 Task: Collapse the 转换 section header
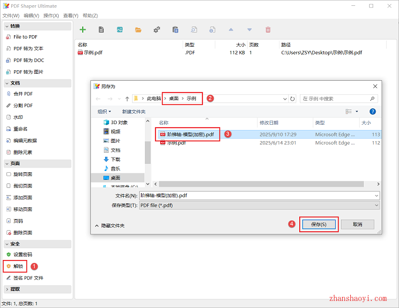click(x=38, y=26)
